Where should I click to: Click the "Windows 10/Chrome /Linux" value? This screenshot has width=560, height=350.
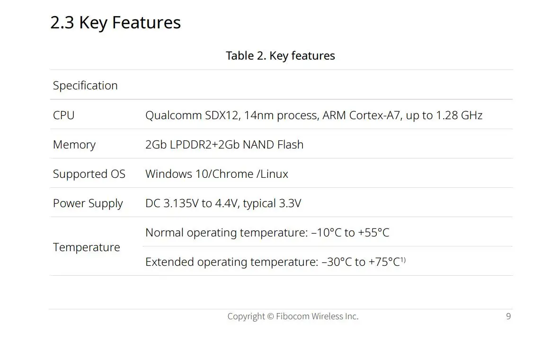click(x=216, y=174)
